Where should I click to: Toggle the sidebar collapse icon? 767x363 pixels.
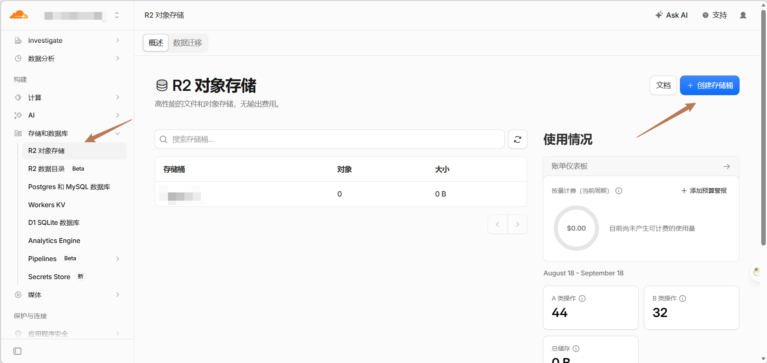pyautogui.click(x=17, y=351)
